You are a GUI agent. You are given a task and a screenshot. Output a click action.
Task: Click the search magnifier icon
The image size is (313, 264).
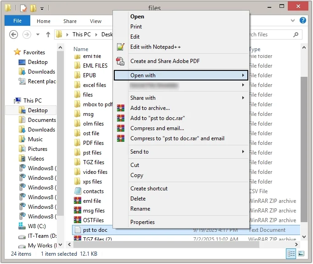[x=296, y=34]
